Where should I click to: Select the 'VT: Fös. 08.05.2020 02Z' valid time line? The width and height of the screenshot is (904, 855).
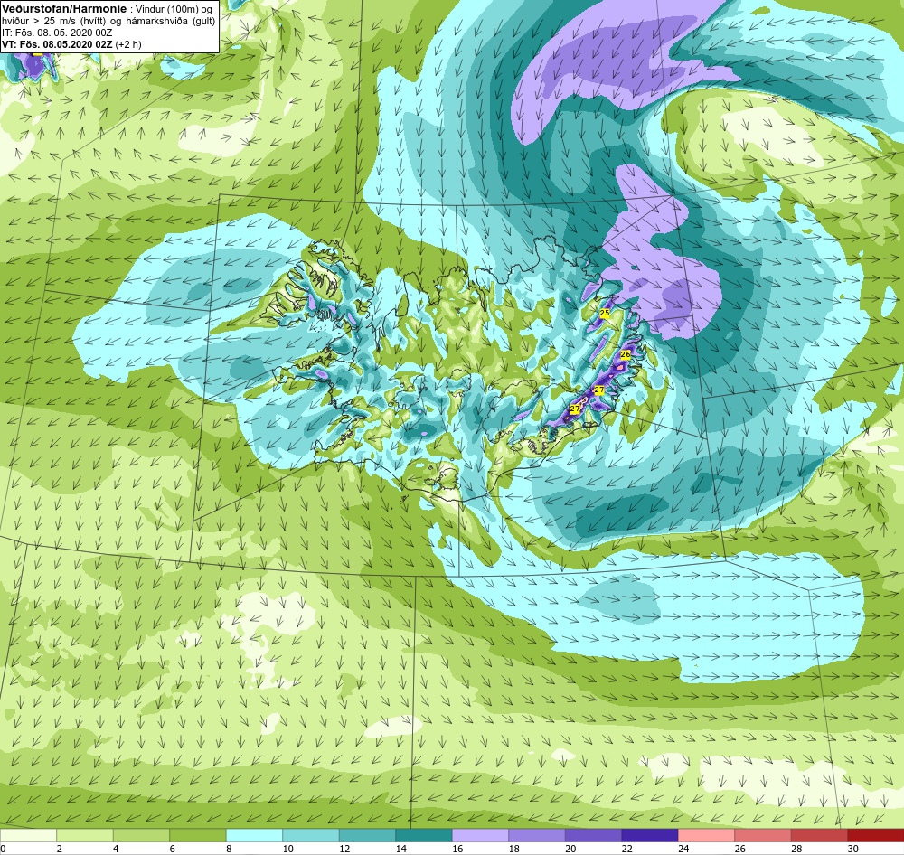coord(57,44)
